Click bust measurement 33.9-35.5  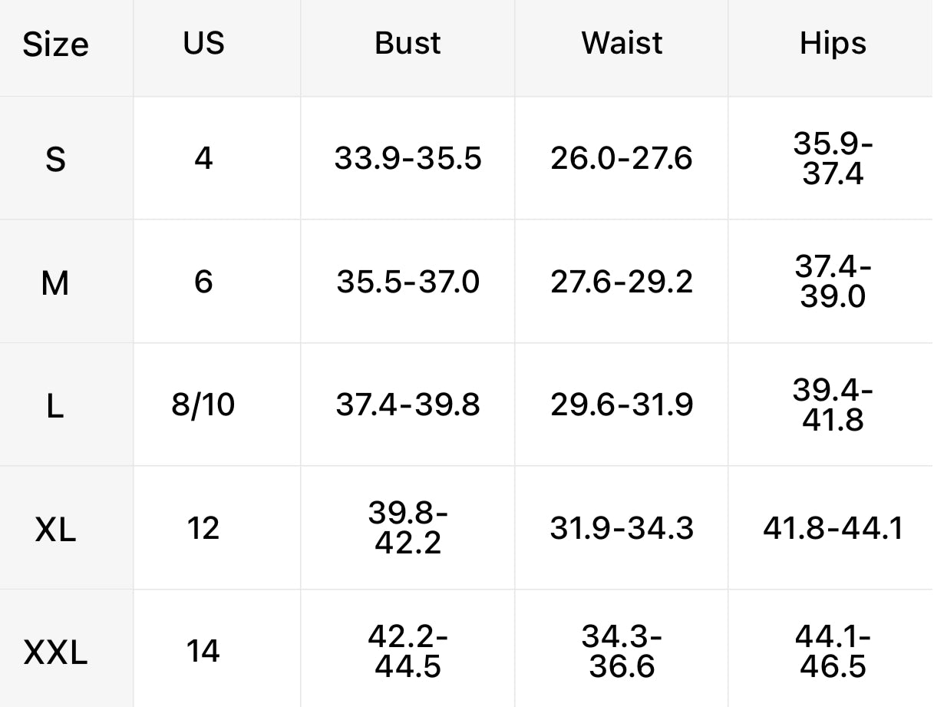(x=408, y=158)
